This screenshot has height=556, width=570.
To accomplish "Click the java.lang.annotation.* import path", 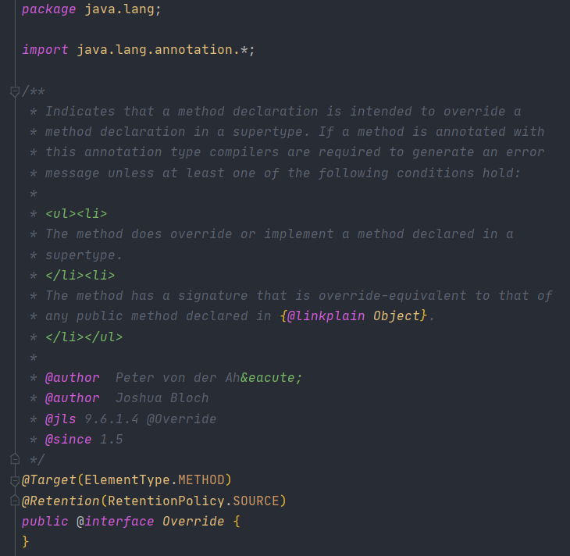I will 162,49.
